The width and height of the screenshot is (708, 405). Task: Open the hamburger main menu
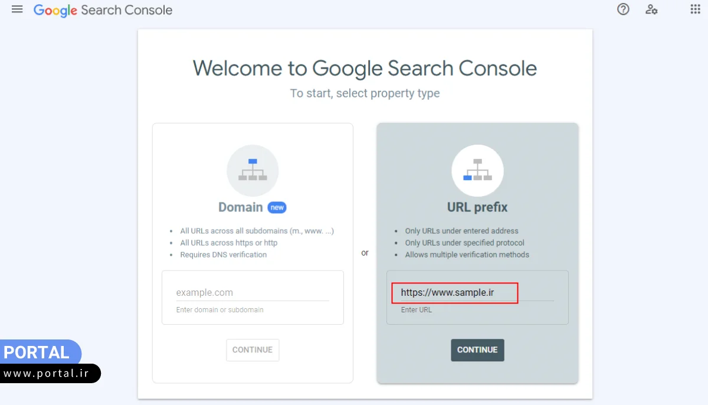pos(17,9)
